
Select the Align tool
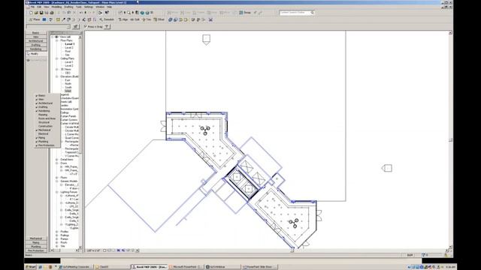pyautogui.click(x=123, y=19)
